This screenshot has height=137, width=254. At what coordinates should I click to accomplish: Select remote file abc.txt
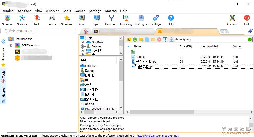click(140, 57)
